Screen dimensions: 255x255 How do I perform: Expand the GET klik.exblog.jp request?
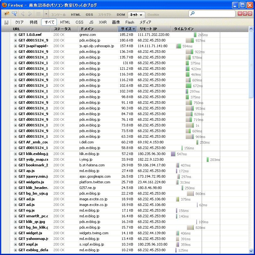click(15, 154)
